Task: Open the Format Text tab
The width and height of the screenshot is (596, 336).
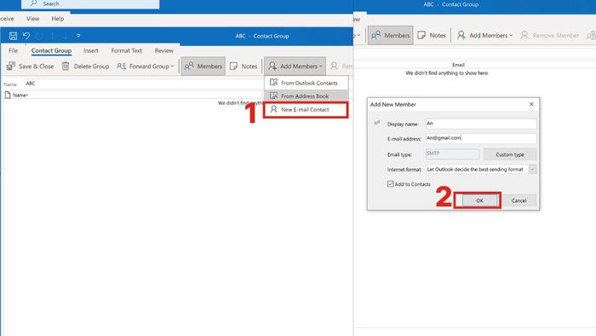Action: 126,50
